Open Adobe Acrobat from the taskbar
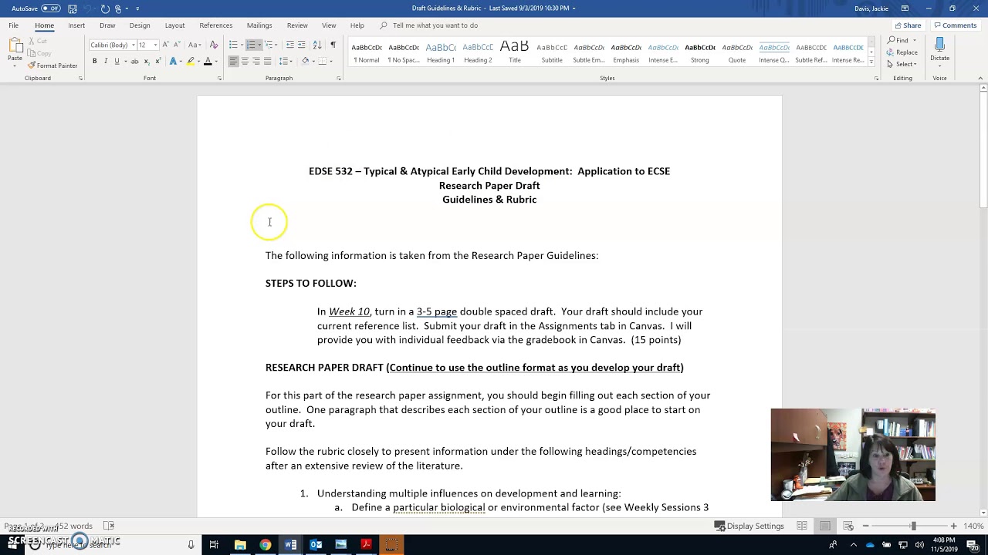This screenshot has height=555, width=988. [366, 545]
